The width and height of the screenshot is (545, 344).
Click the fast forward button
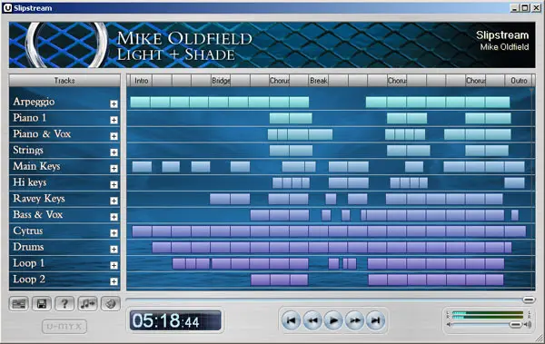pos(354,320)
